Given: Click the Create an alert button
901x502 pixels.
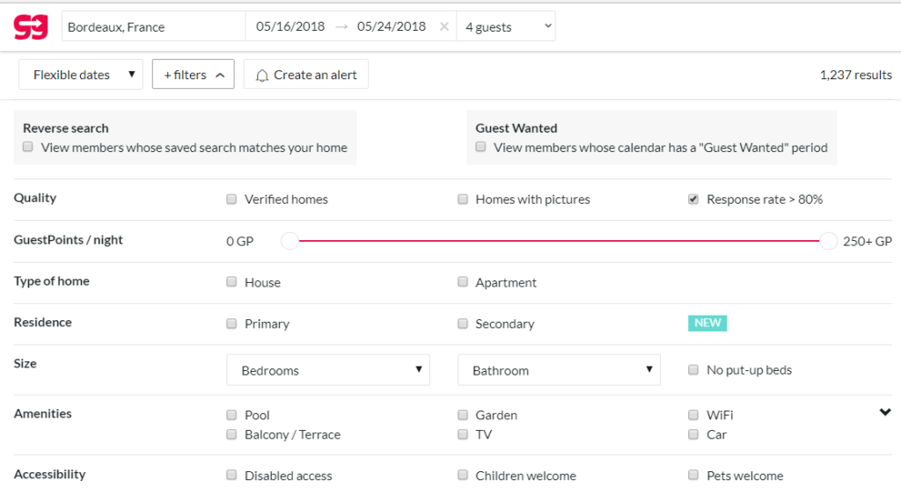Looking at the screenshot, I should (x=306, y=75).
